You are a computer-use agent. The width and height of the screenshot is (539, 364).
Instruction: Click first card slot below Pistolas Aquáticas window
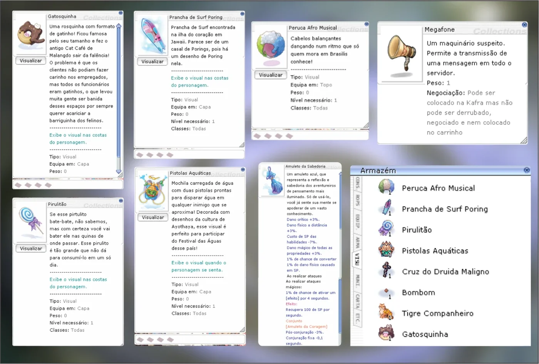(x=141, y=340)
